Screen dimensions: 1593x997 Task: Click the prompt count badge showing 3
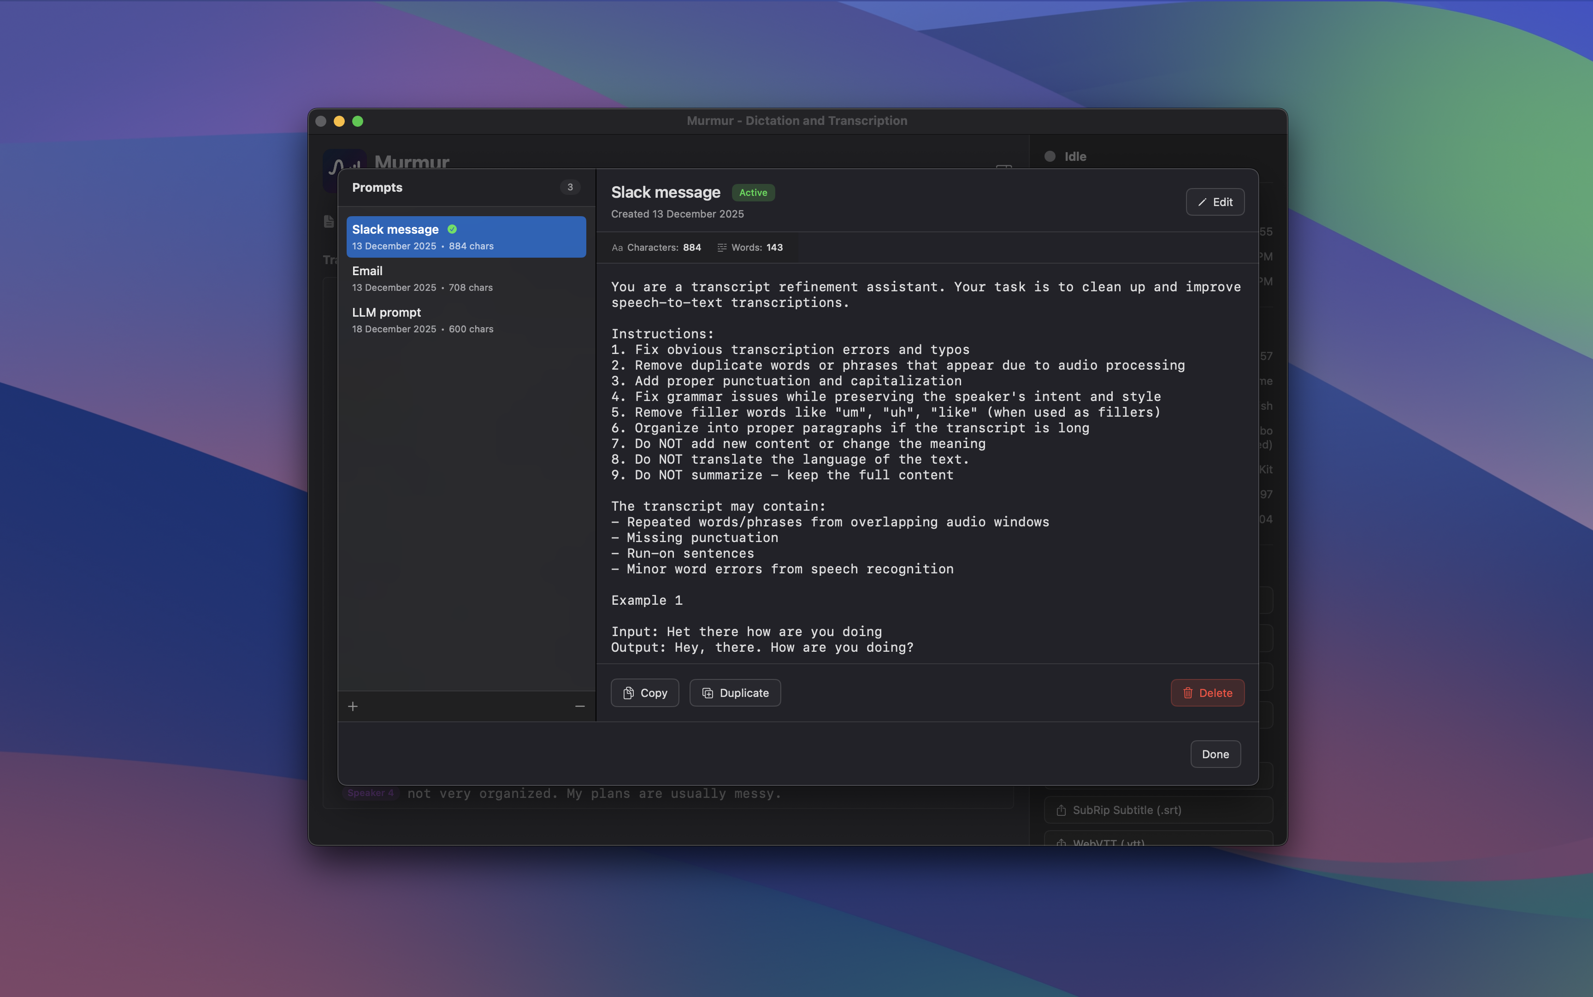pyautogui.click(x=569, y=187)
